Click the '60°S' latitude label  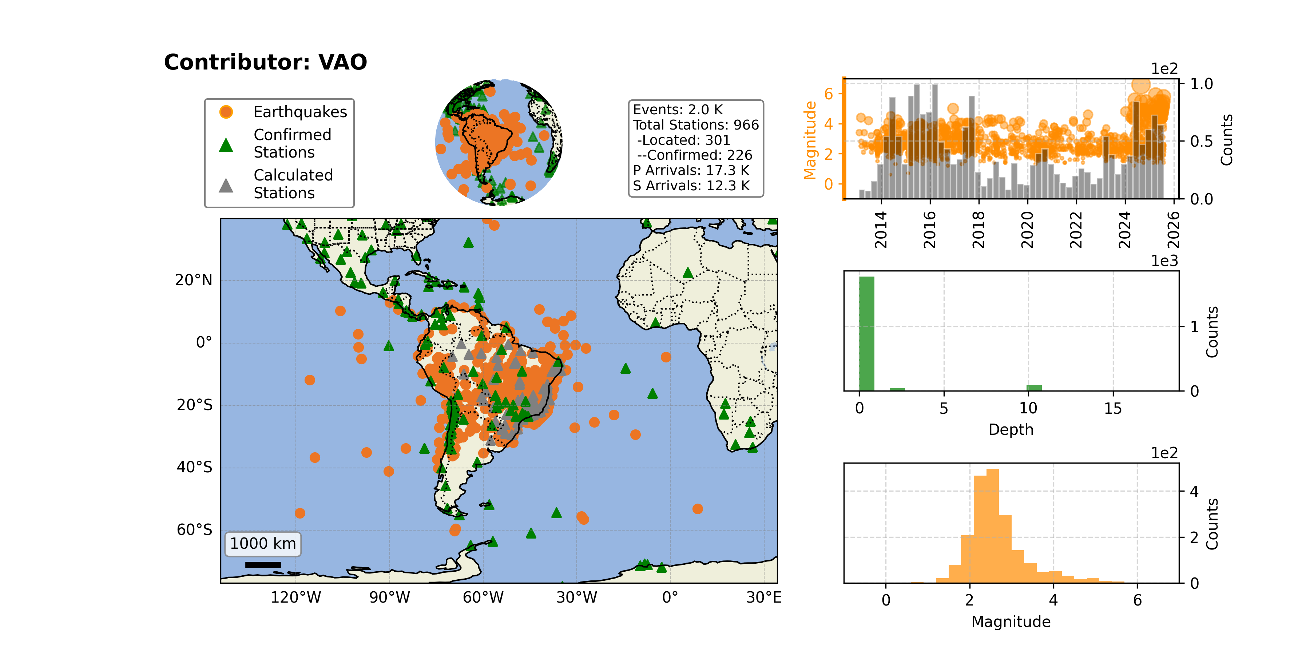(x=194, y=530)
